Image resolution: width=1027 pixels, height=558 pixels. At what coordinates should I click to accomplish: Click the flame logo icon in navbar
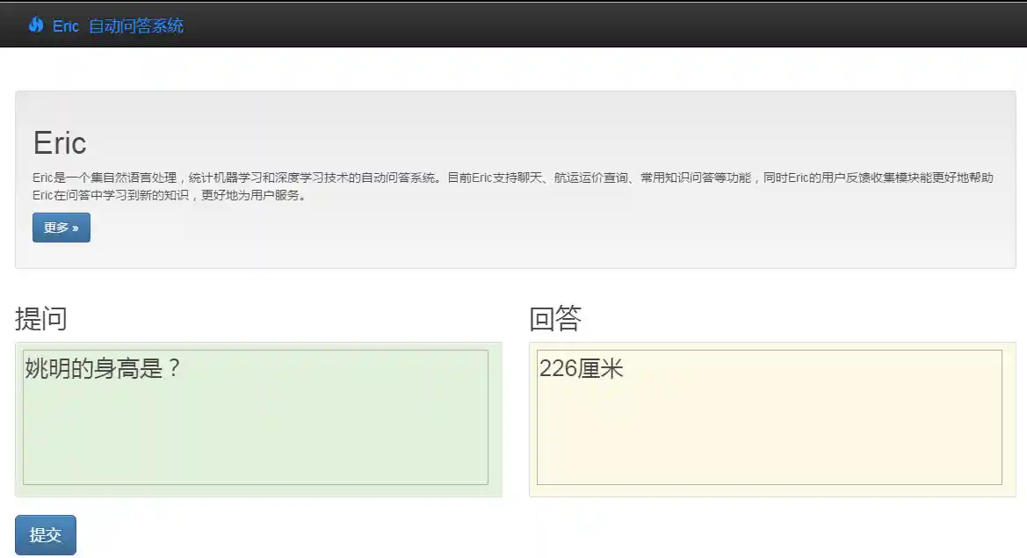click(36, 25)
